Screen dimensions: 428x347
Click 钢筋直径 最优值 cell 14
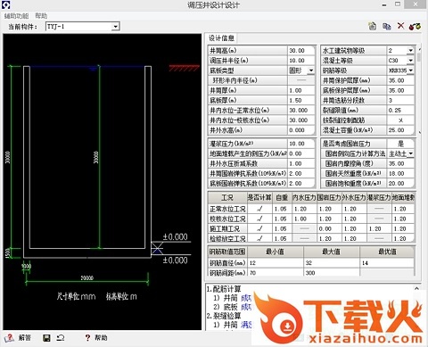pyautogui.click(x=387, y=263)
